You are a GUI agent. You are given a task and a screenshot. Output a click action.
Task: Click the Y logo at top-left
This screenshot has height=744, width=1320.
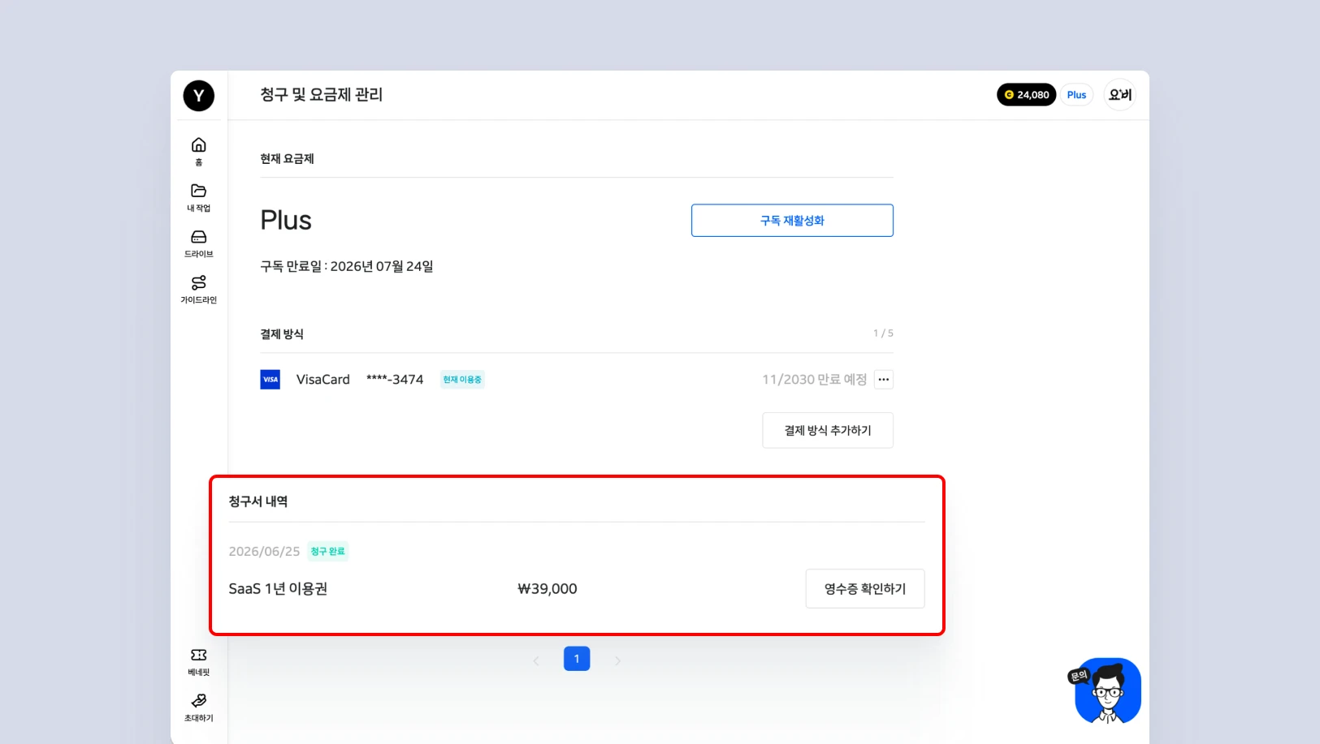click(198, 96)
